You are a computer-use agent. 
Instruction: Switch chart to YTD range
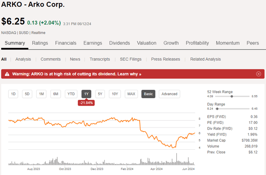(x=71, y=94)
